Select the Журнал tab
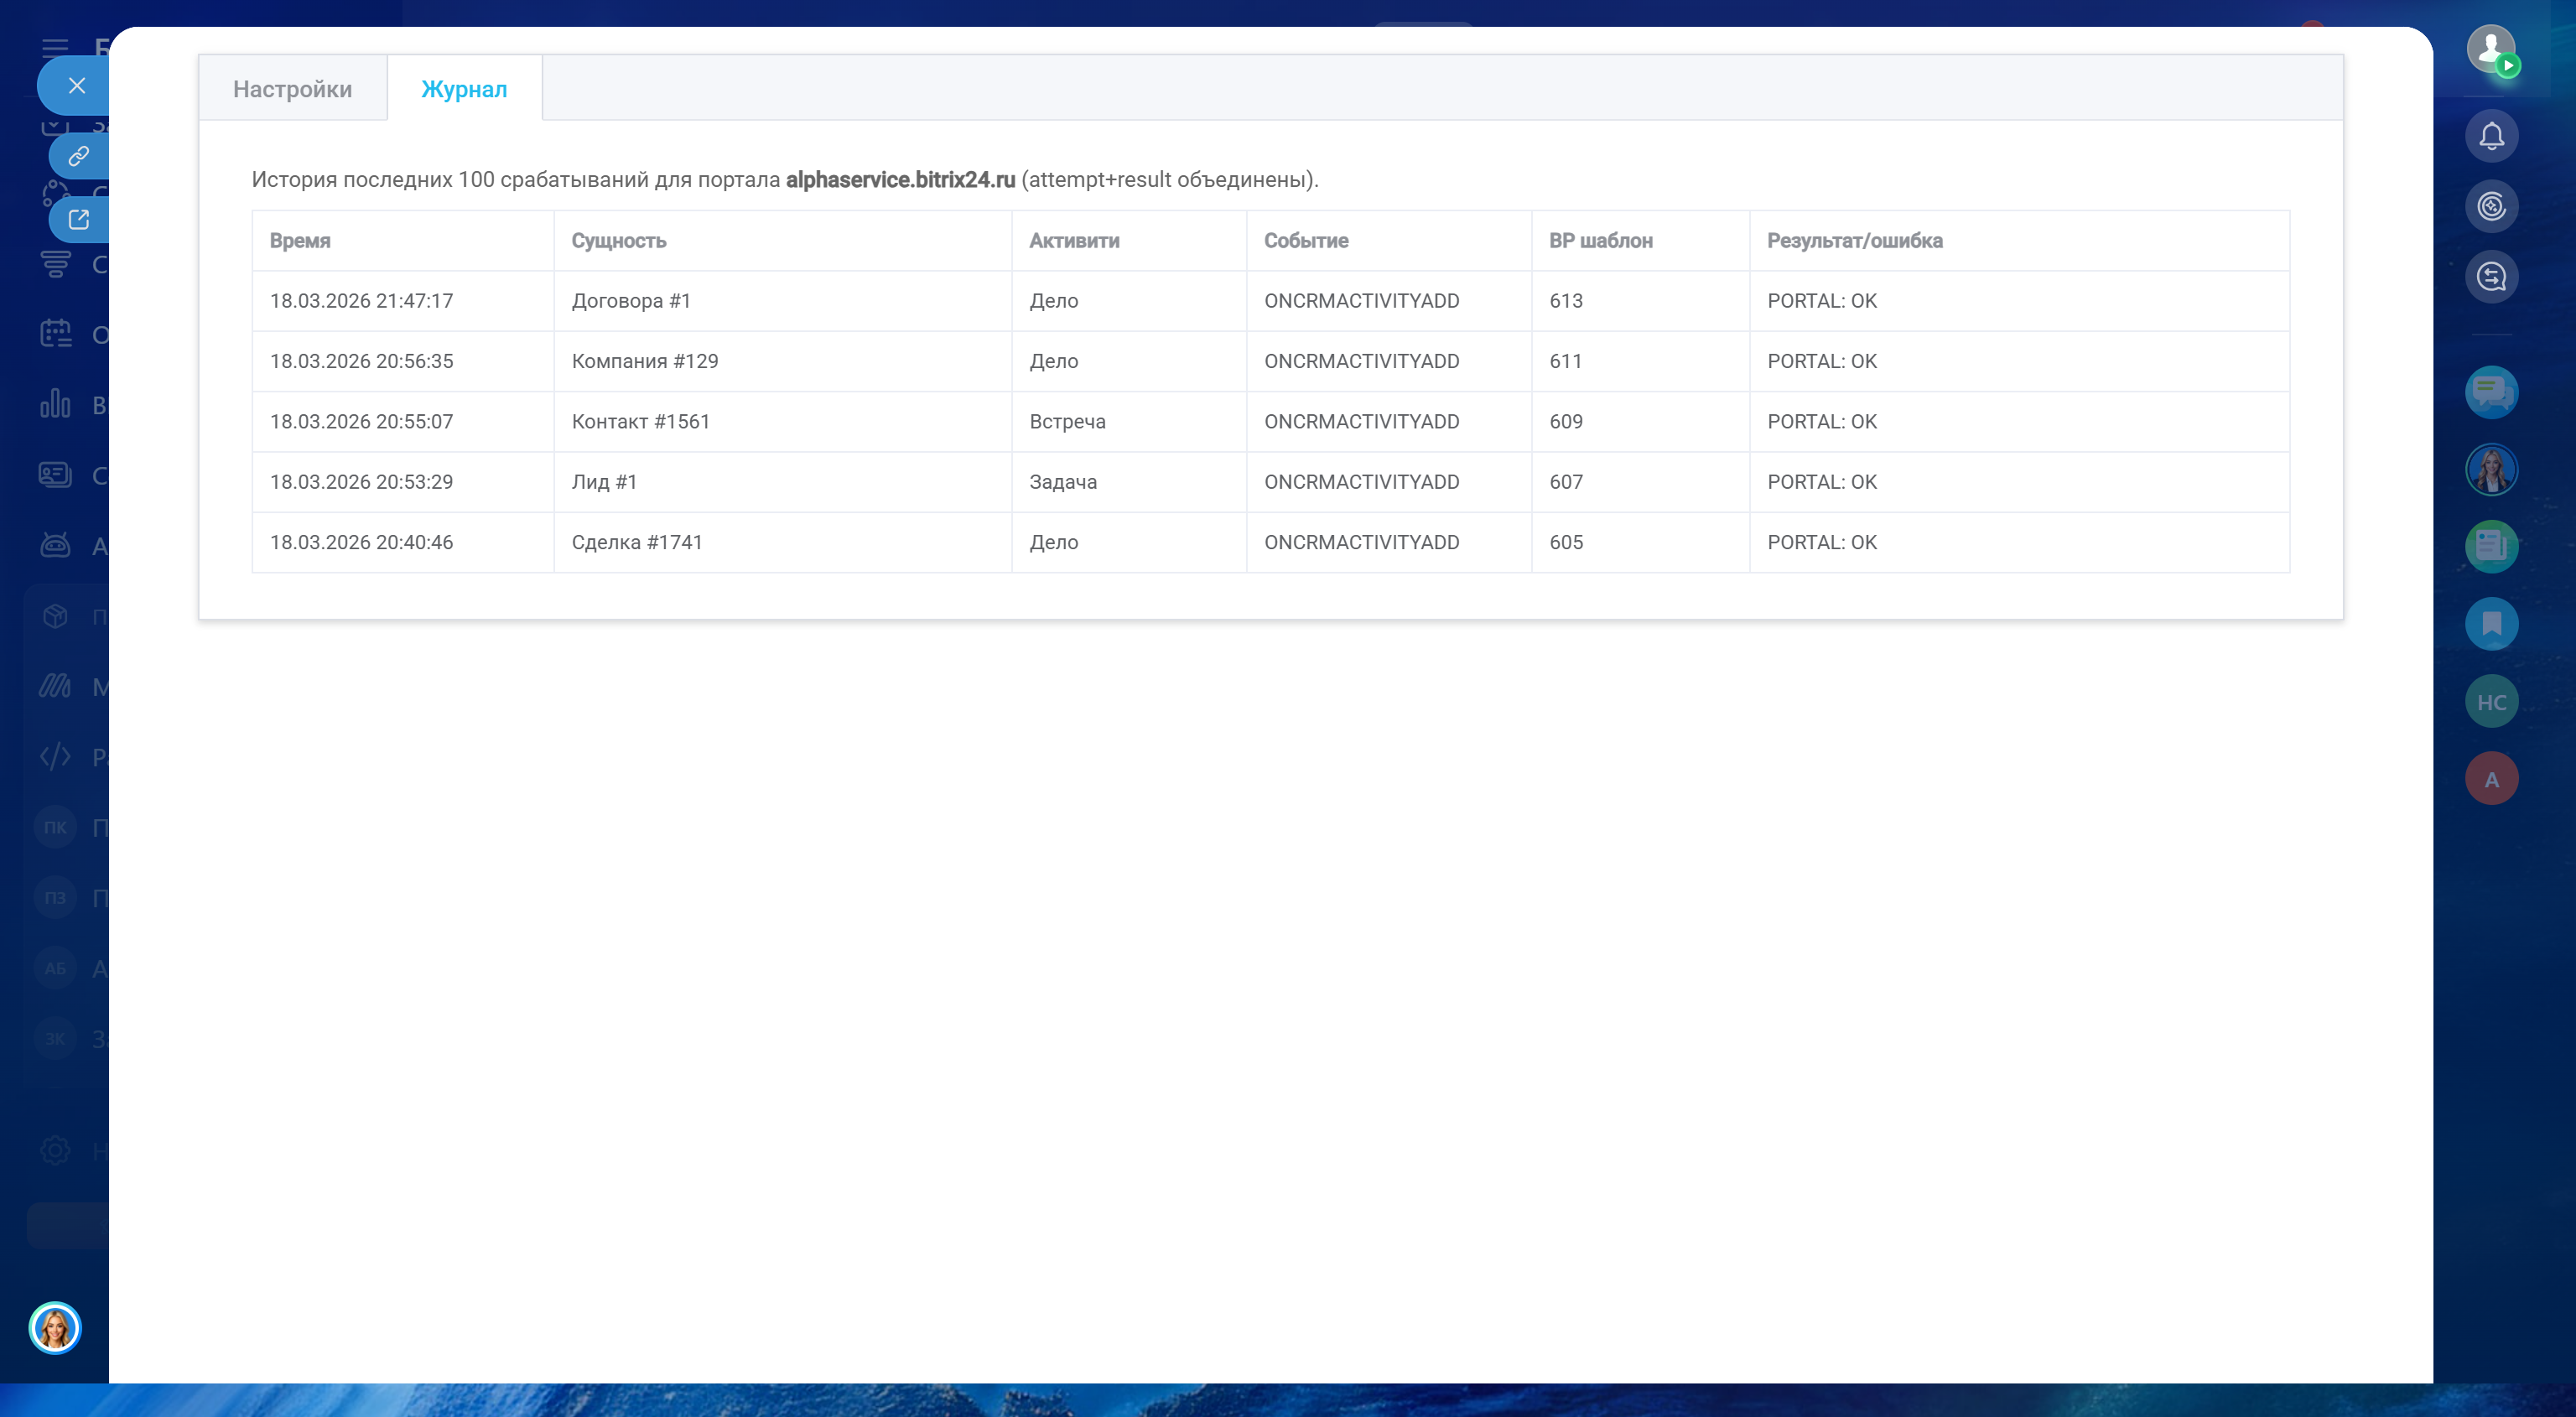 (x=464, y=89)
